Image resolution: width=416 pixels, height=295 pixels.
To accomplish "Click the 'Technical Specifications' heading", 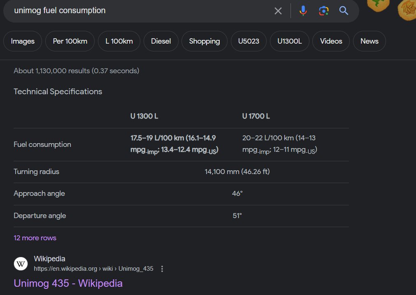I will coord(58,91).
